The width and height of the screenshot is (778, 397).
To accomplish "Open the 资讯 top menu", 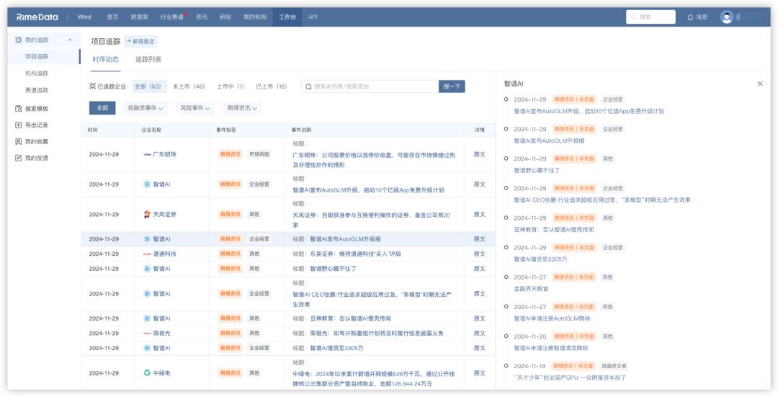I will click(202, 17).
